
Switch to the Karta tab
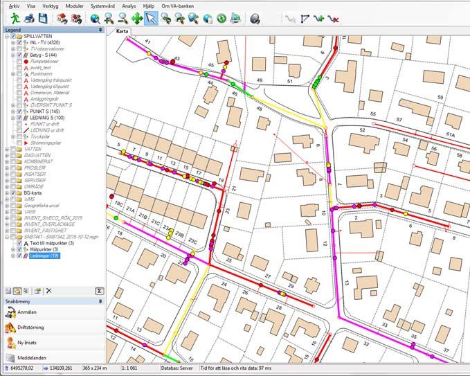pyautogui.click(x=123, y=31)
